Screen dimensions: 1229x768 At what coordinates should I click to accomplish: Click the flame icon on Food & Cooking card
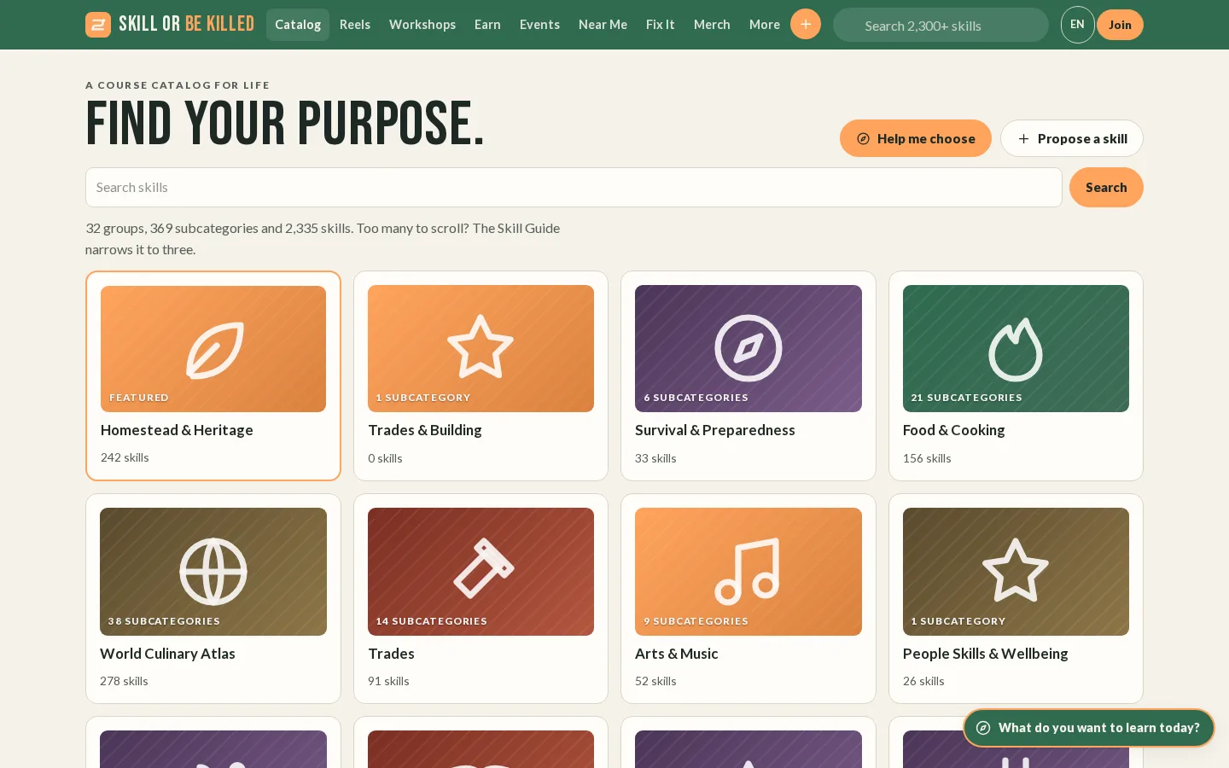1016,349
